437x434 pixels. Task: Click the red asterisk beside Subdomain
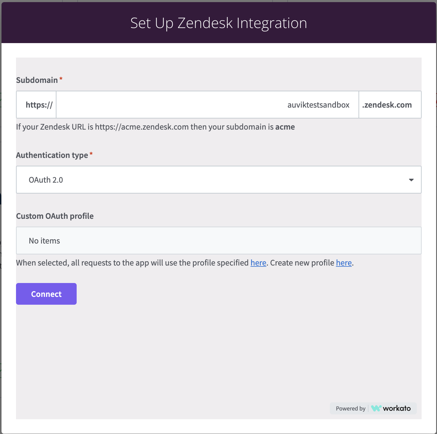tap(61, 79)
